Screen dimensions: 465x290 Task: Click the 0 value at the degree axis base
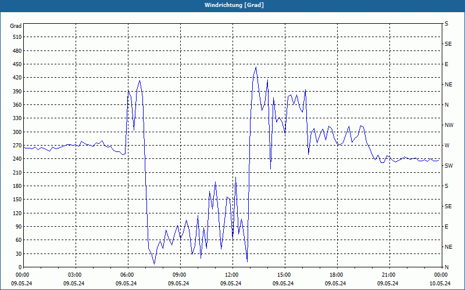[20, 267]
